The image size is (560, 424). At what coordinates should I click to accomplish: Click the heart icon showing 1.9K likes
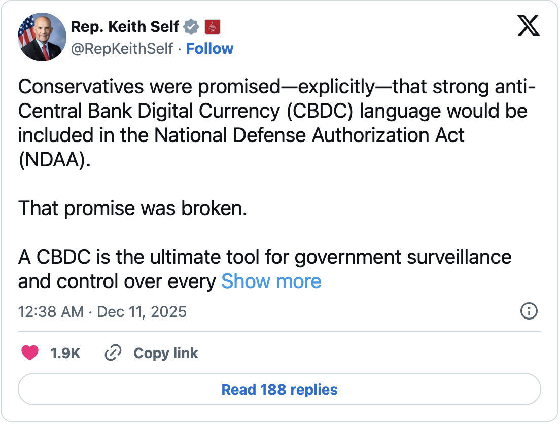30,352
